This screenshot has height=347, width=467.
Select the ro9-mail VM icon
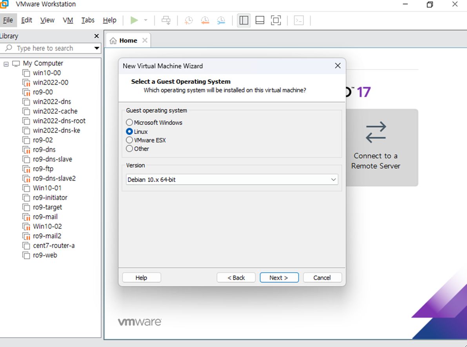(x=26, y=217)
